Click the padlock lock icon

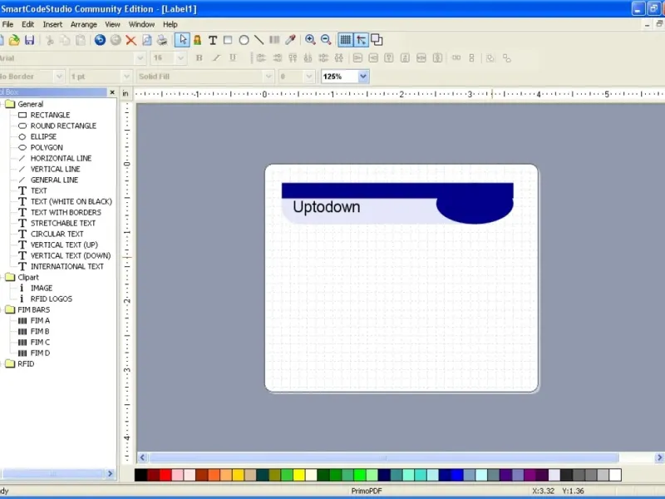[x=197, y=40]
